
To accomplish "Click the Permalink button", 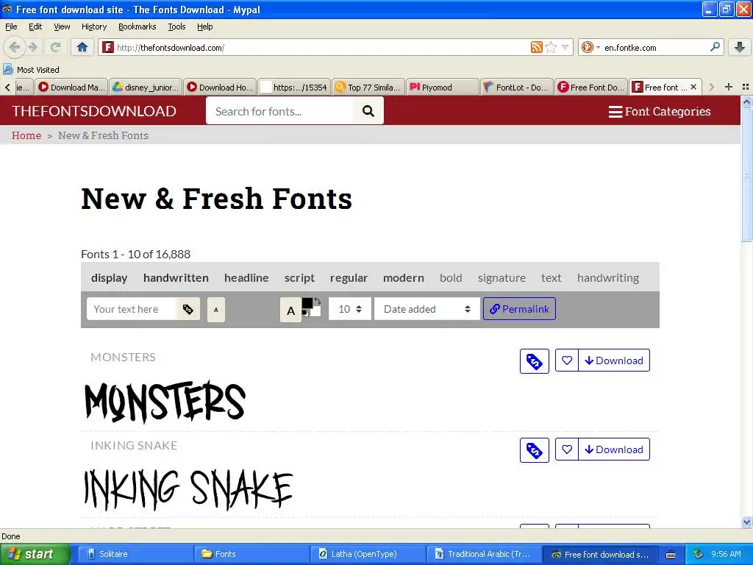I will [x=519, y=309].
